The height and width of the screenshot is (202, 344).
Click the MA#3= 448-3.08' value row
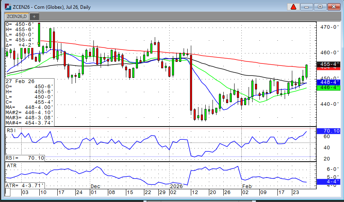29,118
